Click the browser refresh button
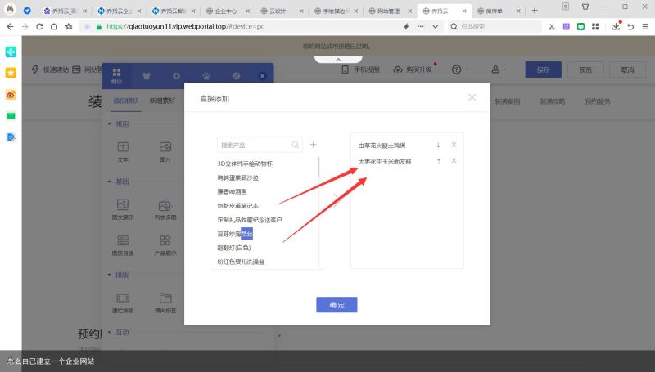The height and width of the screenshot is (372, 655). (x=39, y=26)
